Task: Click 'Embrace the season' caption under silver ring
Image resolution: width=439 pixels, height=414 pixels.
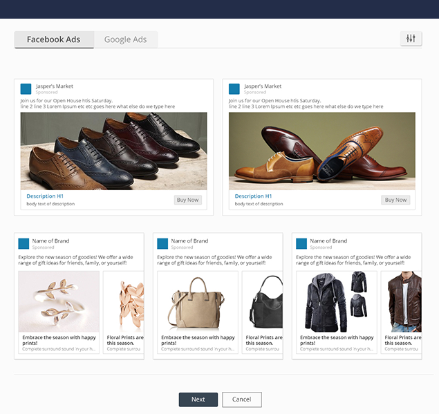Action: coord(59,340)
